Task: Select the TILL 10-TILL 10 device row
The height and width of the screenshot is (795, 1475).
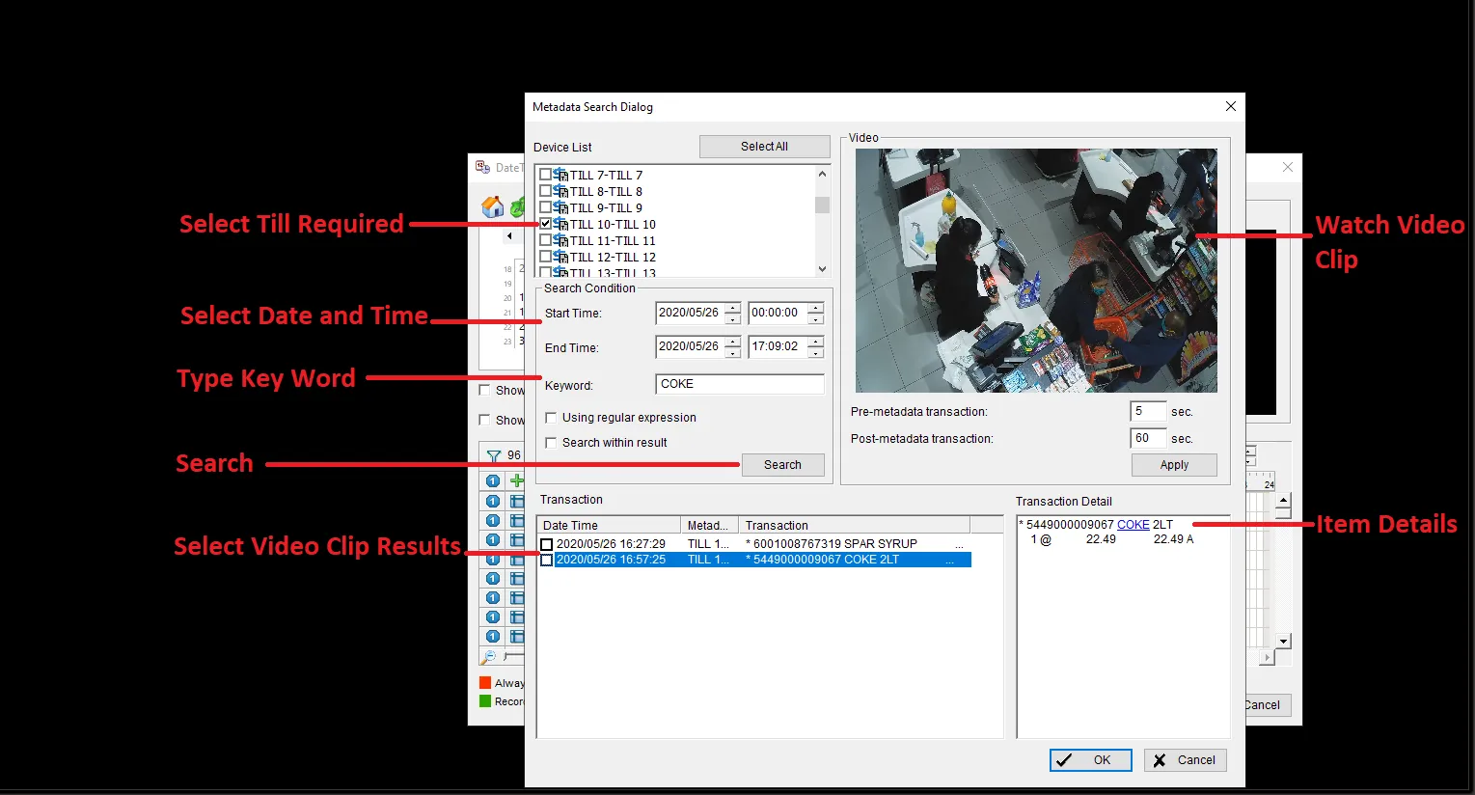Action: coord(613,224)
